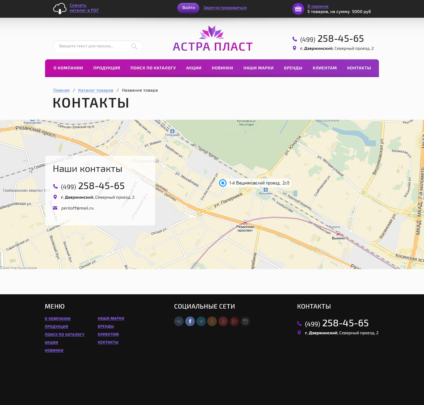424x405 pixels.
Task: Open Поиск по каталогу in main navigation
Action: 153,68
